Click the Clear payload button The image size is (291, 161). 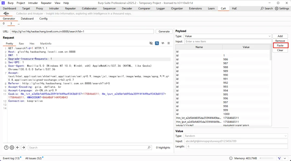pos(280,50)
